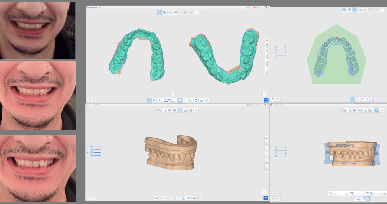Toggle first jaw visibility icon in top-right window

point(275,47)
